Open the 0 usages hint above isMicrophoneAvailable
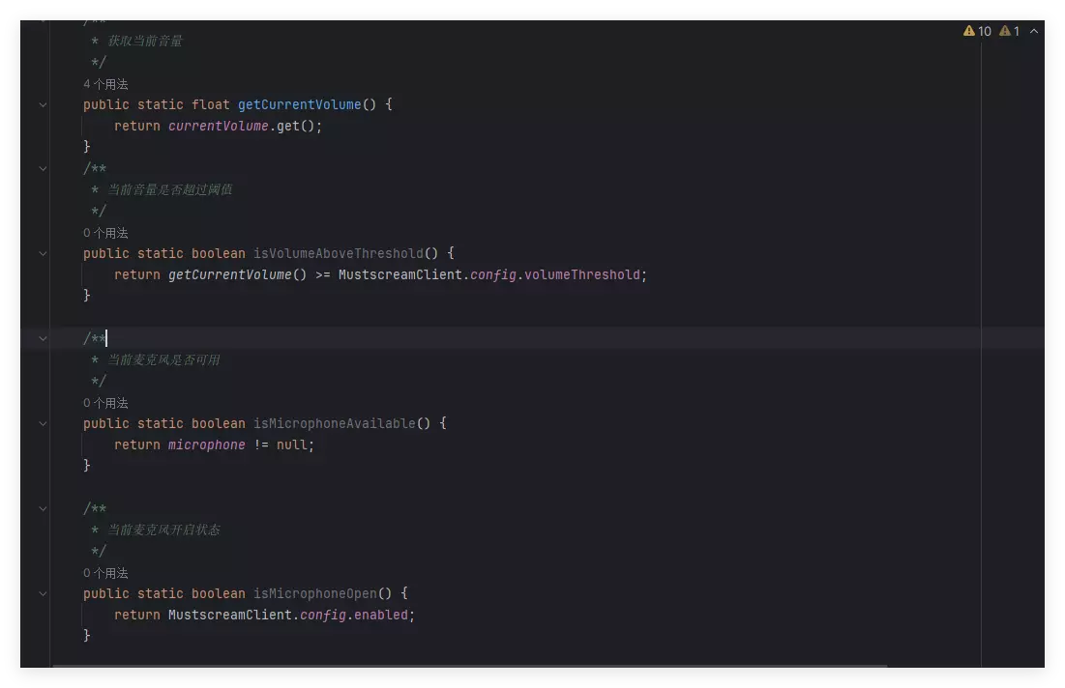 [x=105, y=403]
